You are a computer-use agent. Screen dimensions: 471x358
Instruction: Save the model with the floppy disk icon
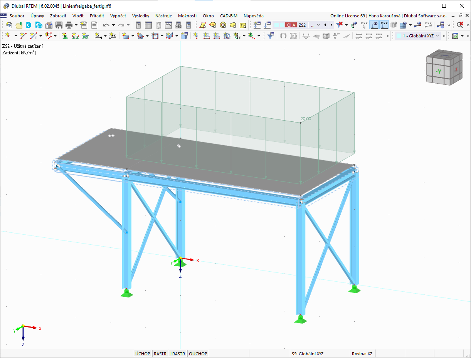point(59,25)
